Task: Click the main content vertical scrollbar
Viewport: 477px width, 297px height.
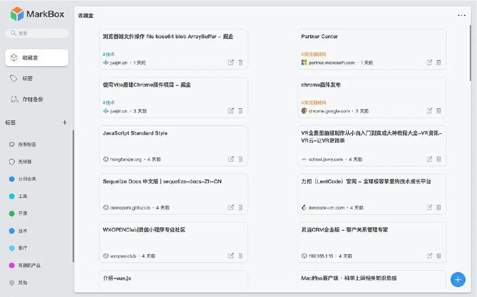Action: [470, 53]
